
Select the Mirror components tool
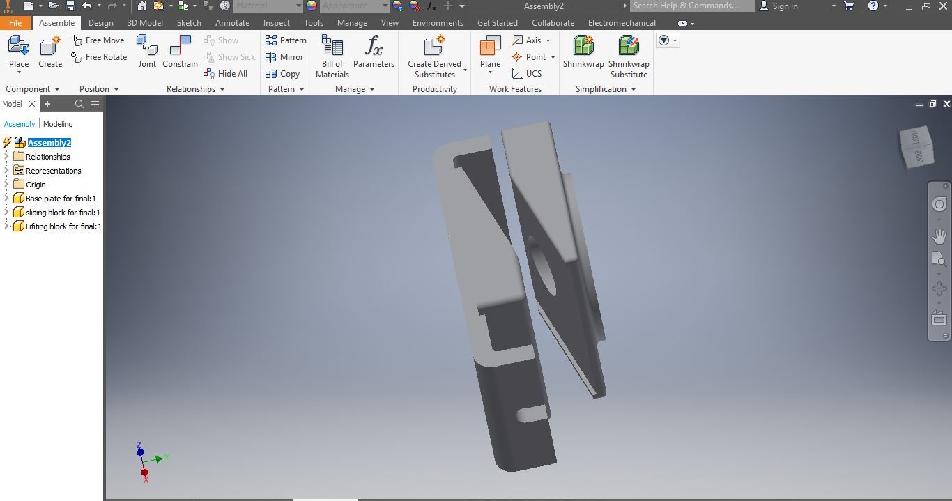point(284,57)
